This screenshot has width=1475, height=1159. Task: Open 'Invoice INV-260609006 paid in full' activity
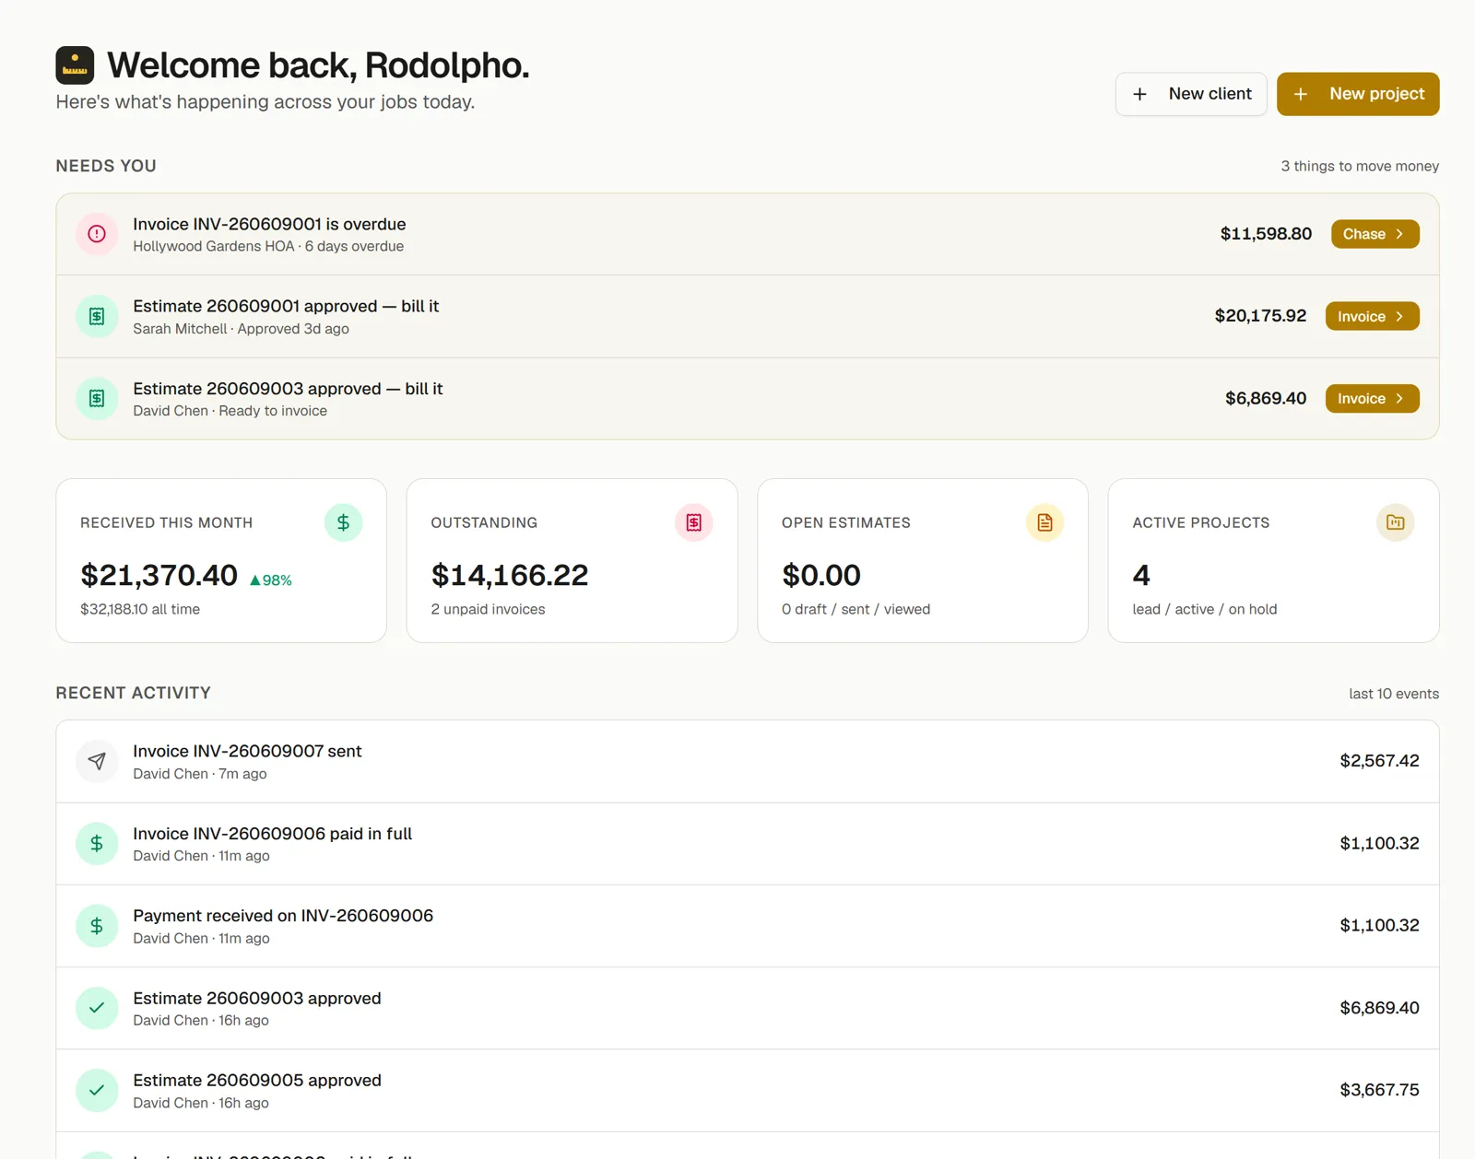pos(748,844)
